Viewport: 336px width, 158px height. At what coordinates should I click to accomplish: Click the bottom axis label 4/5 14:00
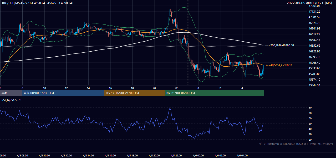coord(88,156)
